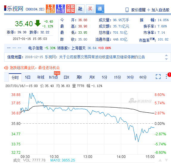Click the 融 margin trading icon

pos(80,9)
